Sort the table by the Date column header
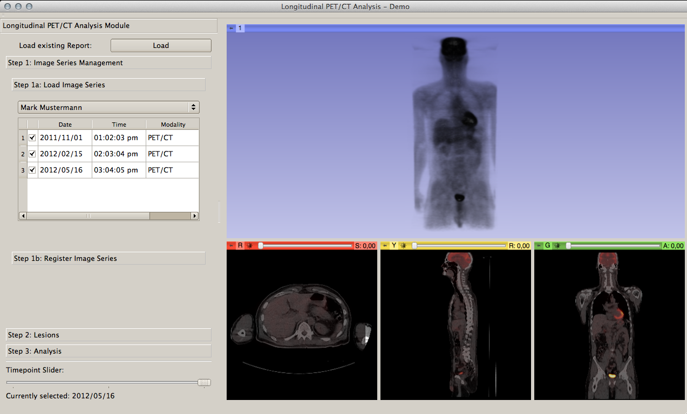Image resolution: width=687 pixels, height=414 pixels. (x=65, y=125)
